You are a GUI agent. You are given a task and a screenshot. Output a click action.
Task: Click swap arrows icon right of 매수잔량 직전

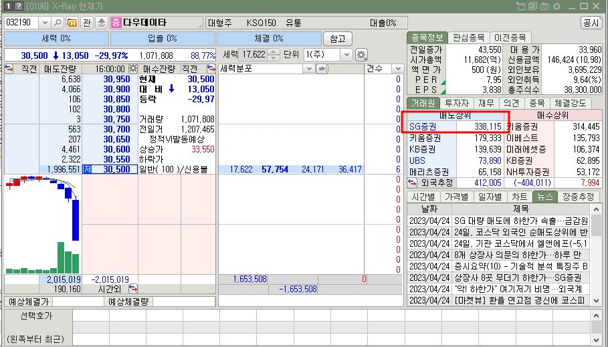pos(211,69)
